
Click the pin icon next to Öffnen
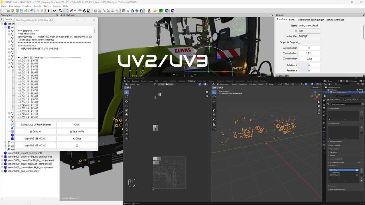176,84
